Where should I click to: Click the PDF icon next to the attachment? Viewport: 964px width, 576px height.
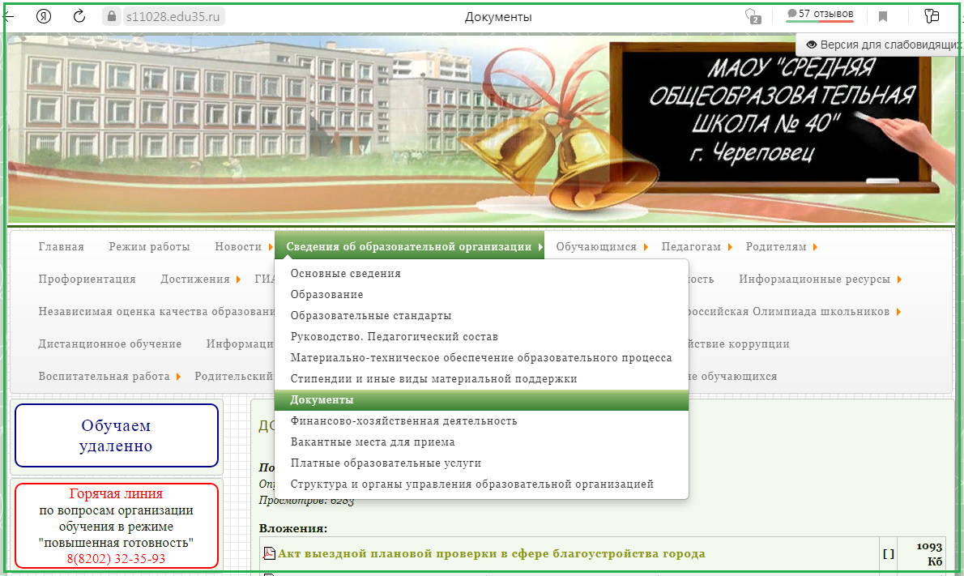[x=270, y=554]
